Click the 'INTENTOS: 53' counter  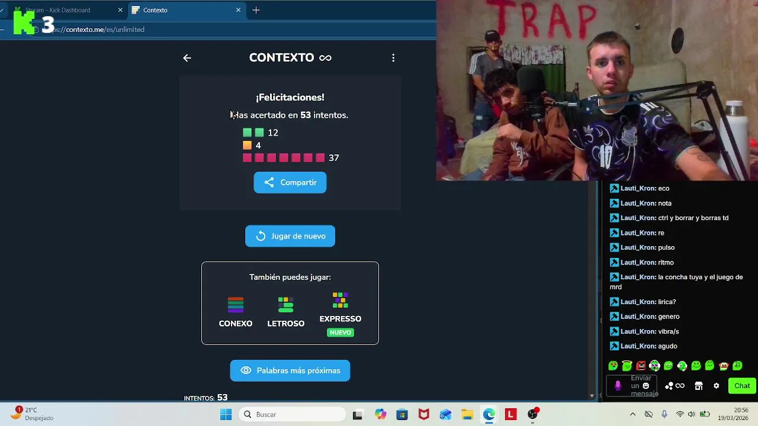point(205,398)
